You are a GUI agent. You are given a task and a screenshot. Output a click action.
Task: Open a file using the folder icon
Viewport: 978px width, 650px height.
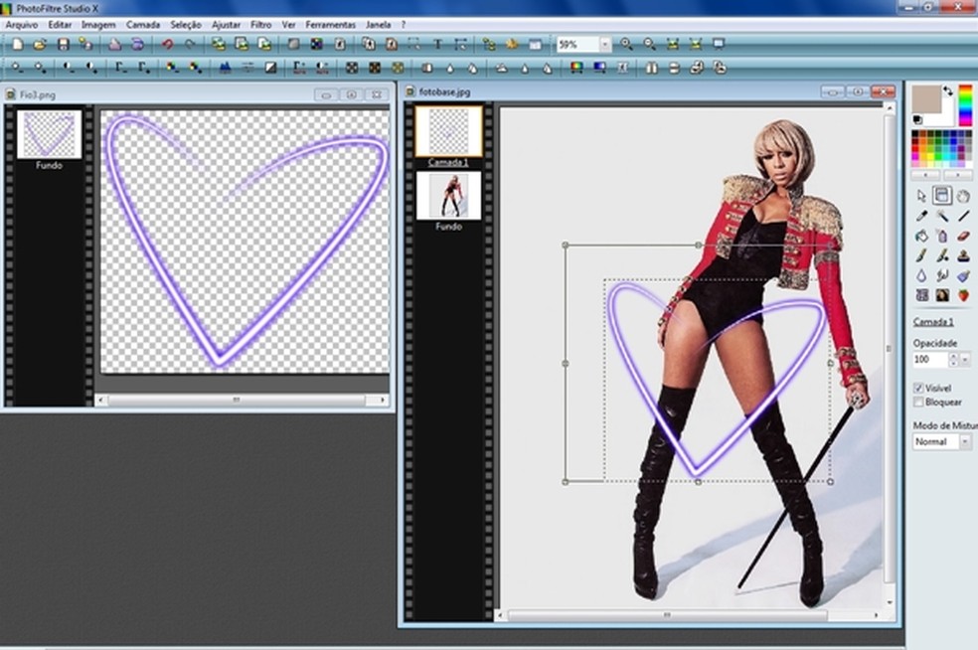(x=40, y=45)
